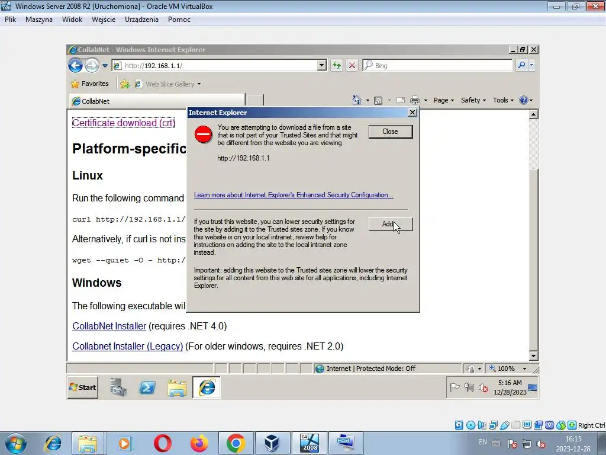This screenshot has height=455, width=606.
Task: Expand the Home button dropdown arrow
Action: (x=368, y=101)
